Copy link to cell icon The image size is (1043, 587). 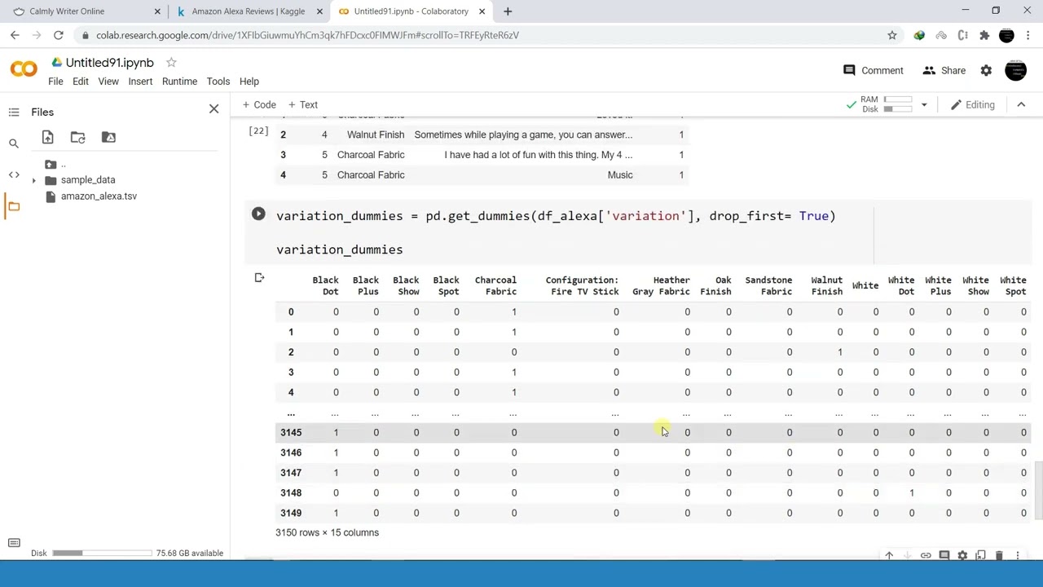click(x=926, y=556)
